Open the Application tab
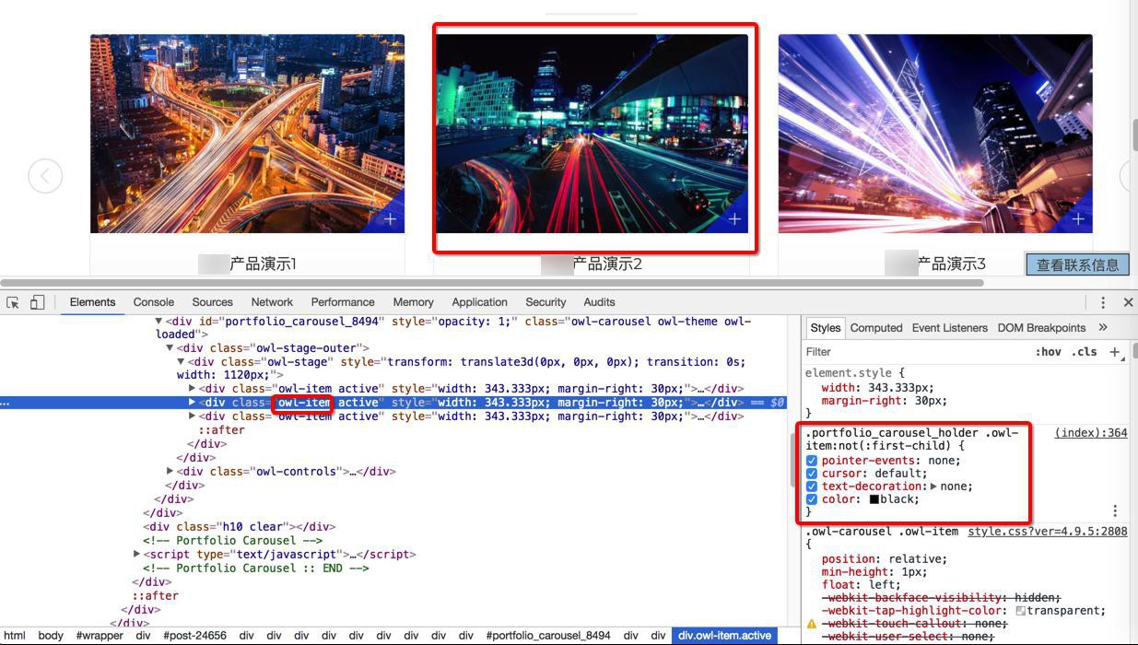This screenshot has height=645, width=1138. click(x=479, y=302)
